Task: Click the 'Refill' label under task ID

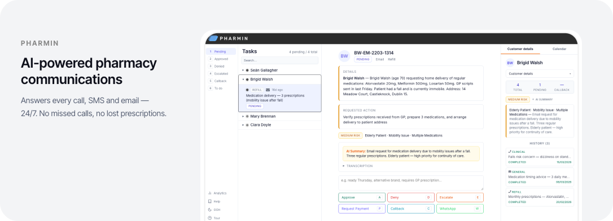Action: [x=392, y=59]
